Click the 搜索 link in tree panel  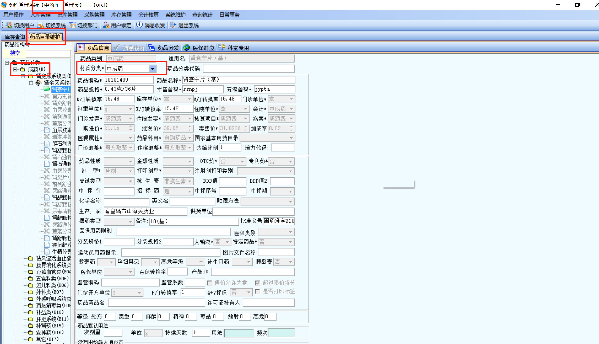tap(15, 53)
